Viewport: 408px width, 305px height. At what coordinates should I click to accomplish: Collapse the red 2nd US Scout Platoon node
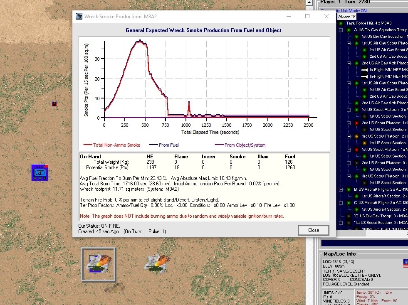tap(349, 123)
